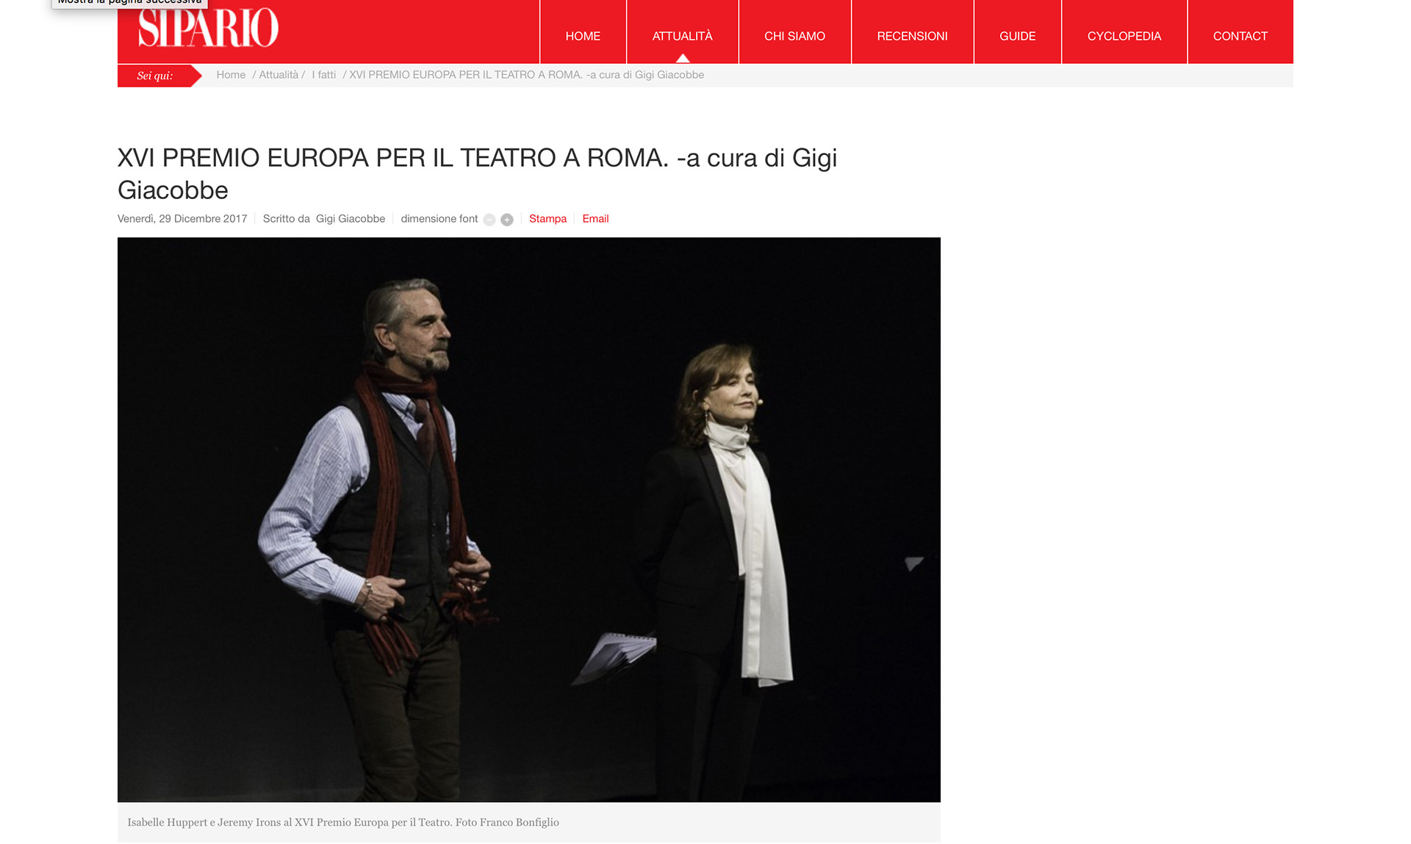Increase font size with plus icon
The height and width of the screenshot is (844, 1411).
pos(507,220)
